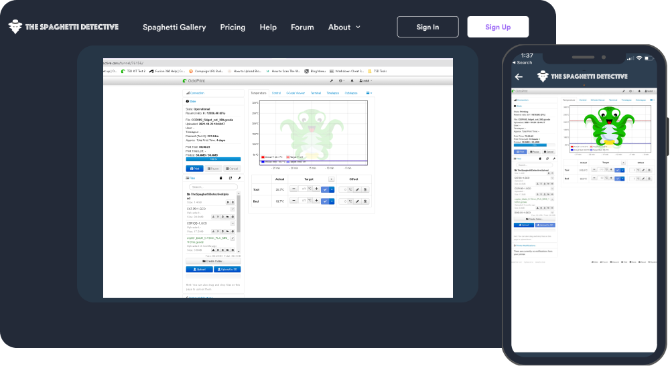Click the Cancel print button
The width and height of the screenshot is (670, 366).
232,169
